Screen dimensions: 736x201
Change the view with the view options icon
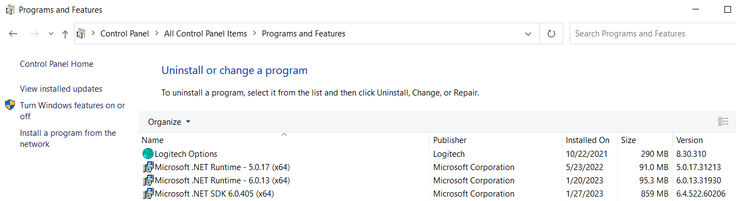(x=723, y=121)
